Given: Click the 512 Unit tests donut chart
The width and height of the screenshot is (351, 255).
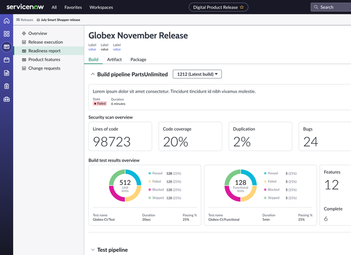Looking at the screenshot, I should 125,185.
